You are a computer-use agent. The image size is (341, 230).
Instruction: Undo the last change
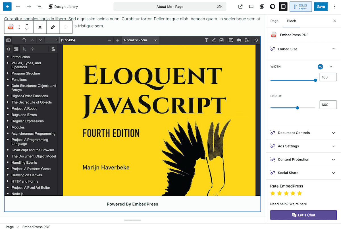click(18, 7)
